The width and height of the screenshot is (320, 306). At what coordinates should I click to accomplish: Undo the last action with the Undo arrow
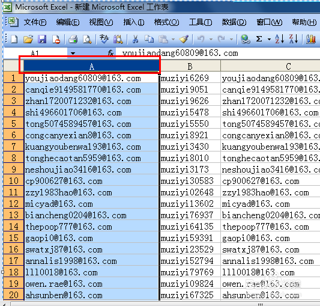201,39
